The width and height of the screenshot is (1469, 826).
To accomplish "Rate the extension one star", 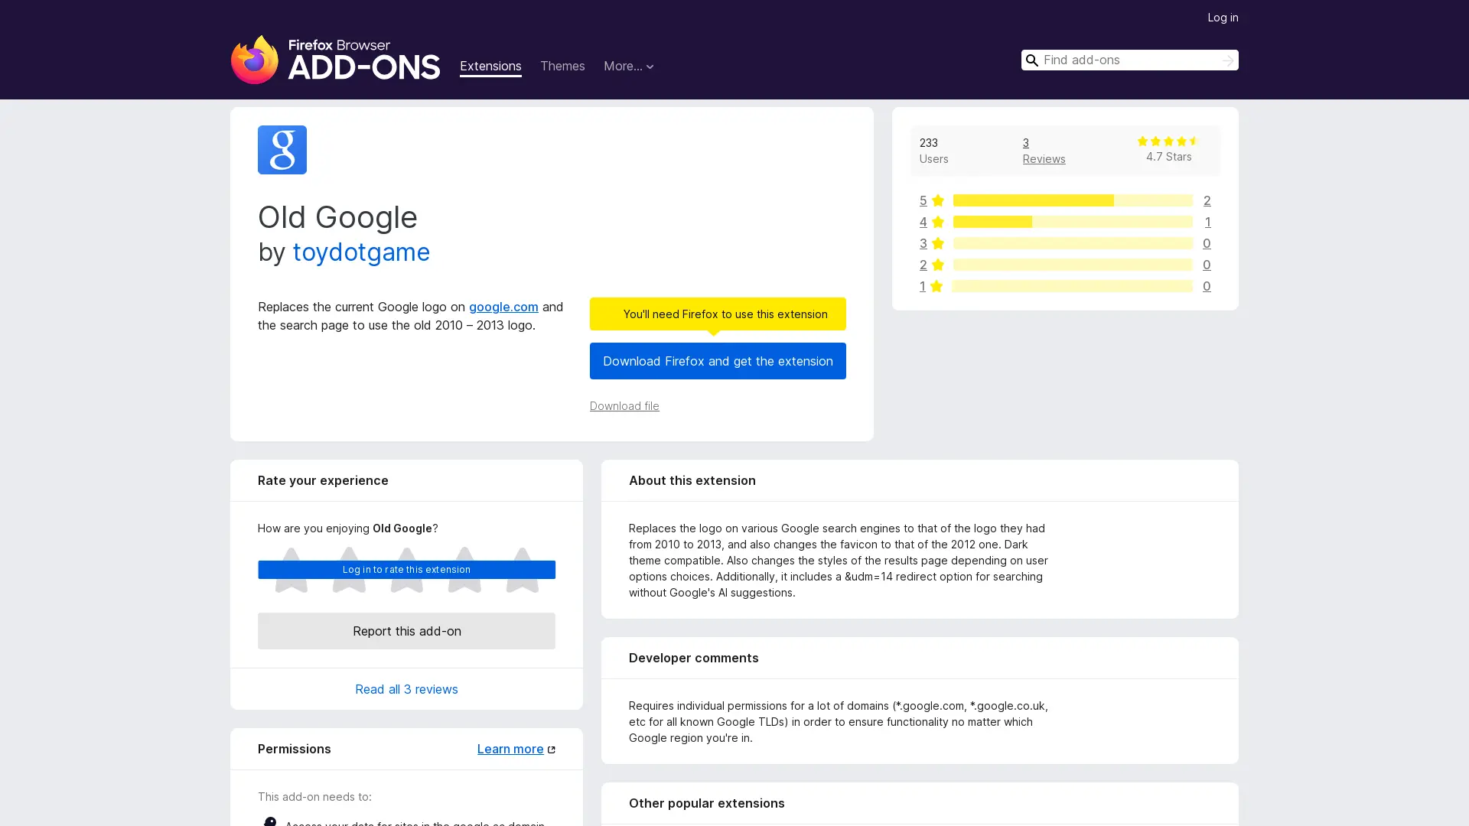I will click(x=291, y=571).
